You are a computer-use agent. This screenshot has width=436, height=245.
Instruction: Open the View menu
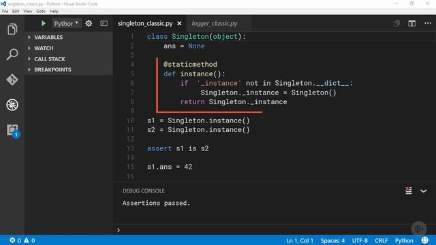(27, 11)
